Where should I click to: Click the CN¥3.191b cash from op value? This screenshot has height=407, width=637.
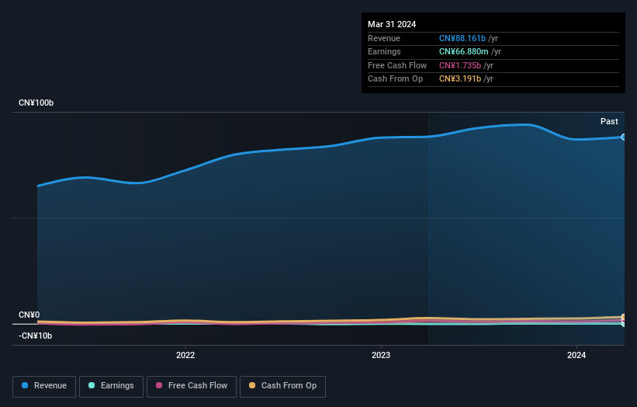coord(460,79)
